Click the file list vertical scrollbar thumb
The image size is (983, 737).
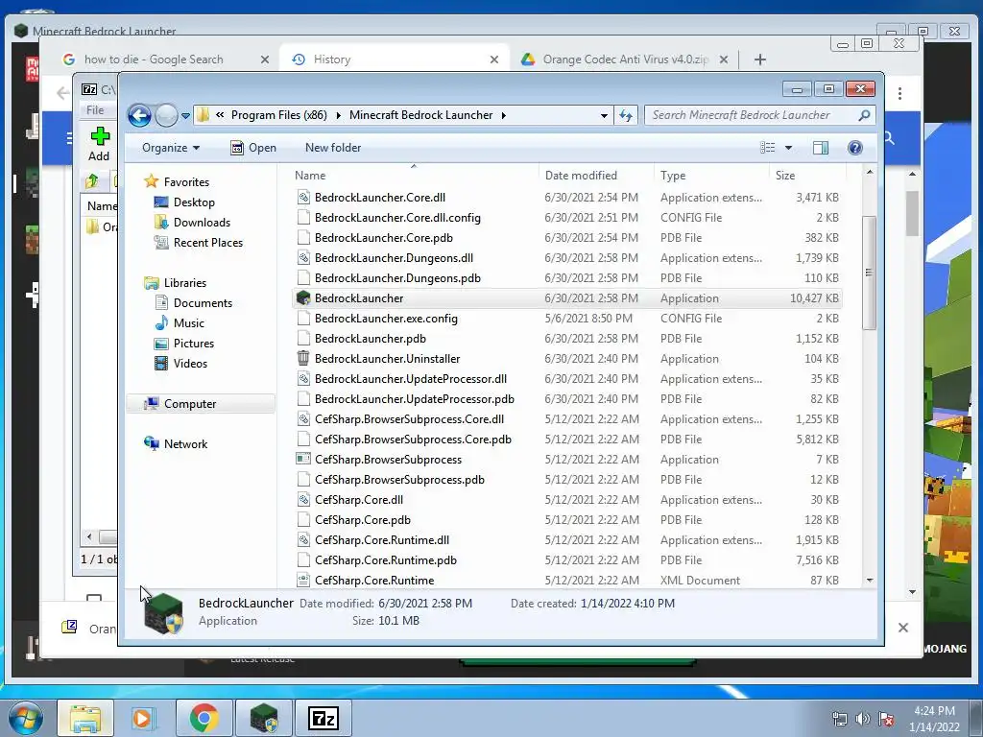pos(869,273)
